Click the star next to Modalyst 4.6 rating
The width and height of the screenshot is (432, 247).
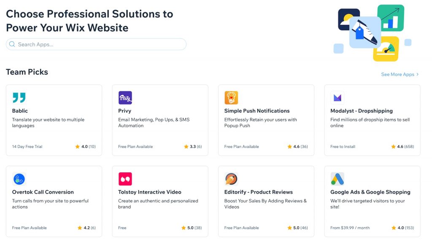tap(393, 147)
